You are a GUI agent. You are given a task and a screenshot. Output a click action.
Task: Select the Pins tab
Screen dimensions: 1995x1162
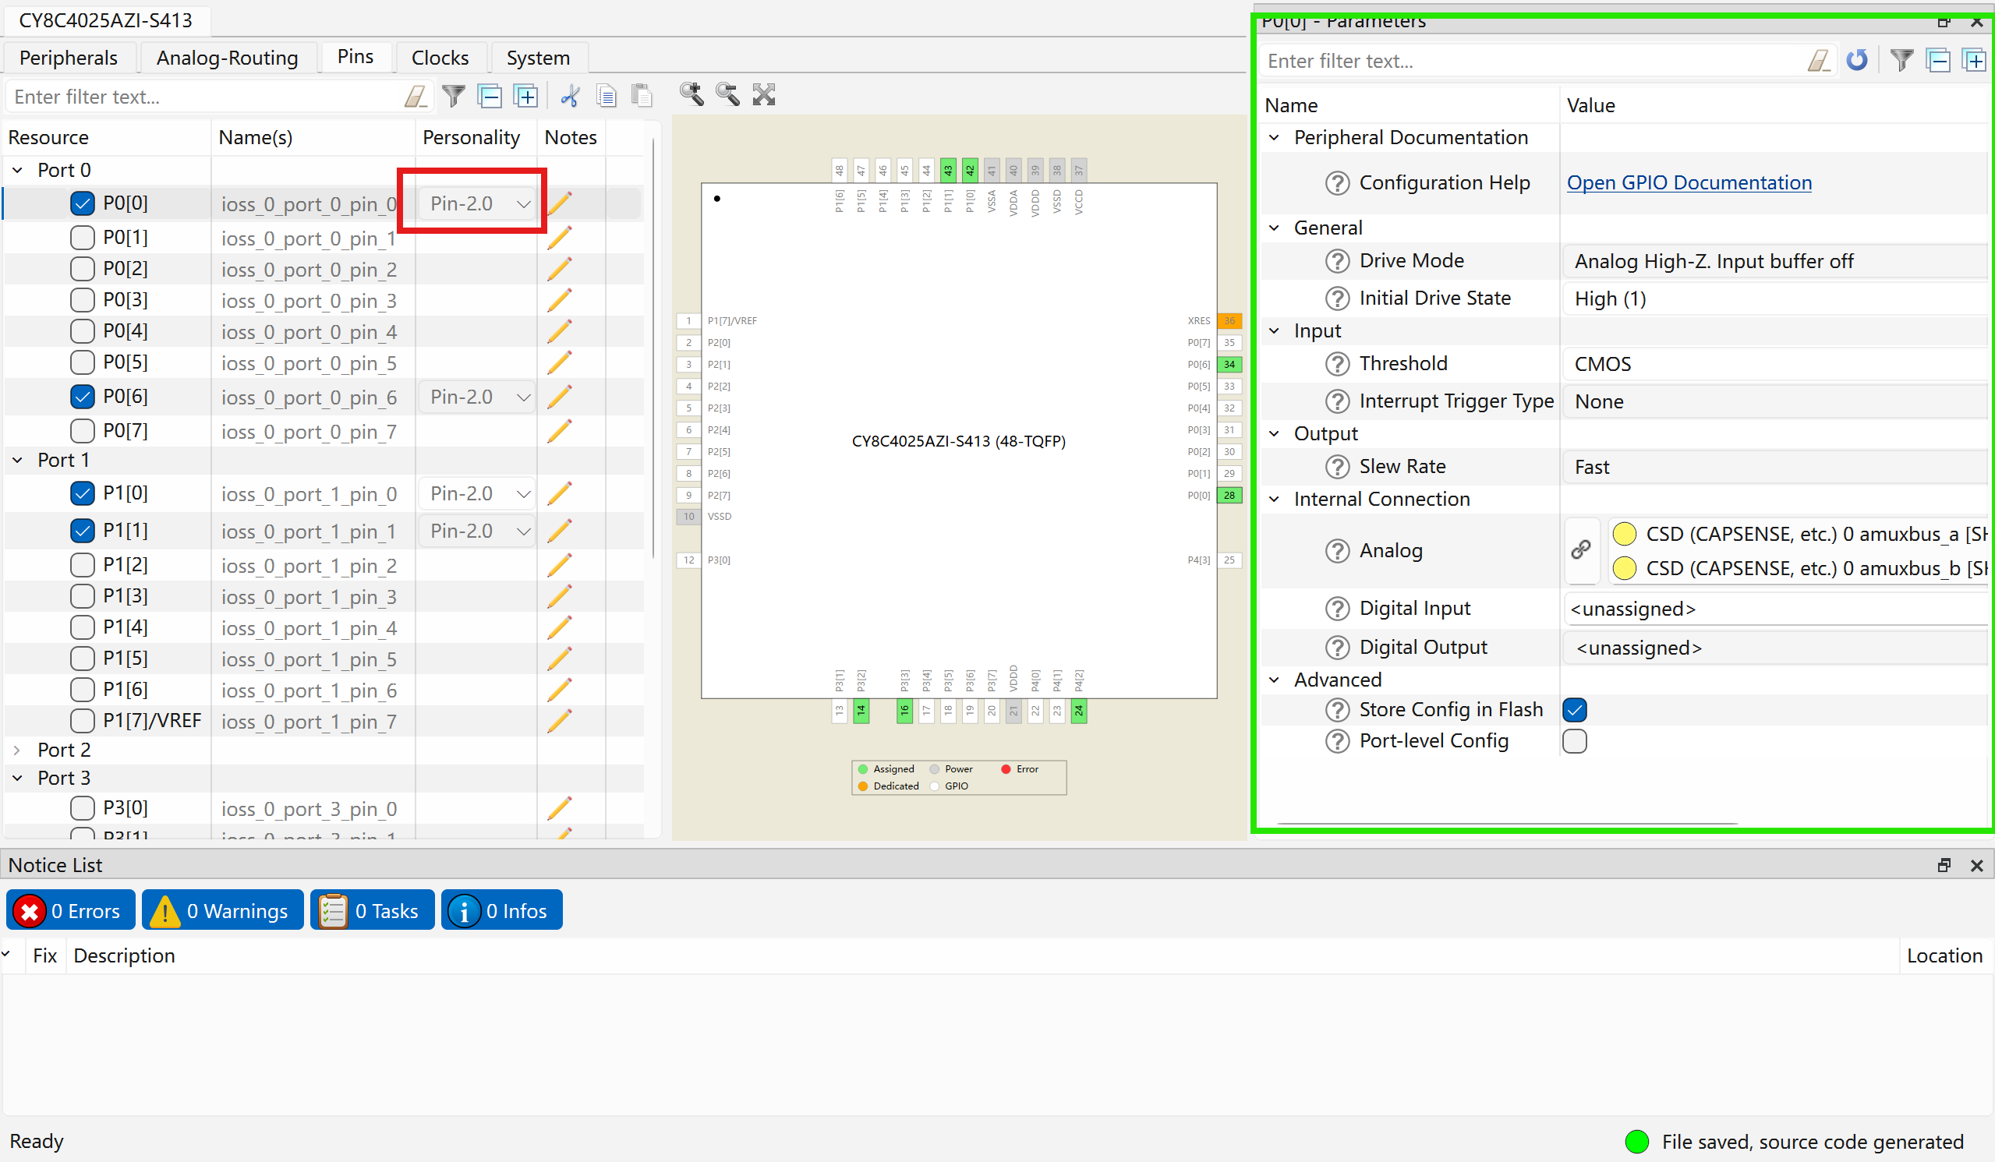(x=355, y=57)
